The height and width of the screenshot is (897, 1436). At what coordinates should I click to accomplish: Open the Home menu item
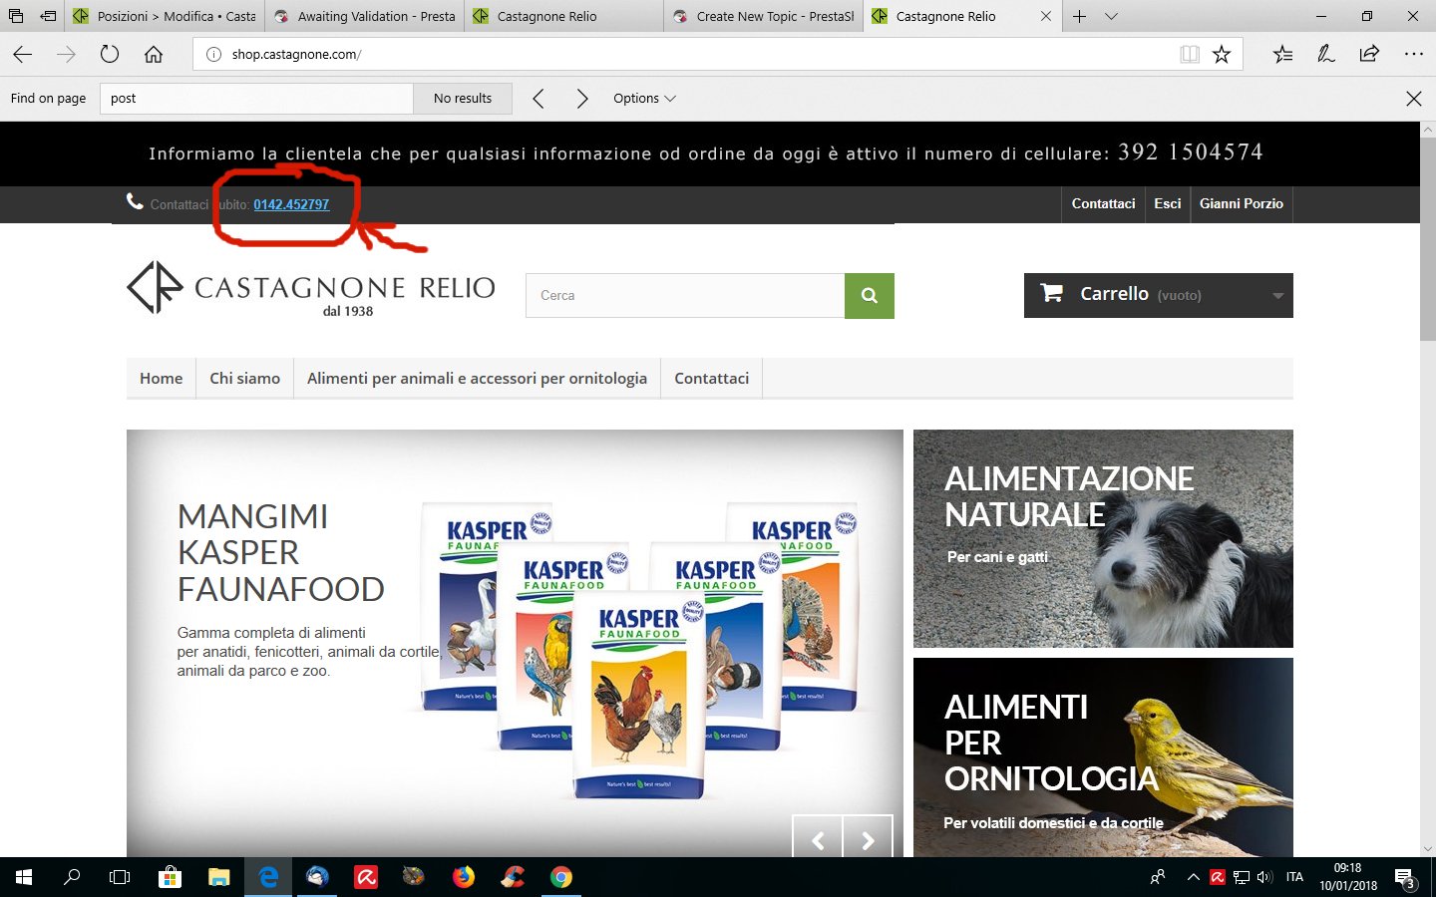point(161,379)
